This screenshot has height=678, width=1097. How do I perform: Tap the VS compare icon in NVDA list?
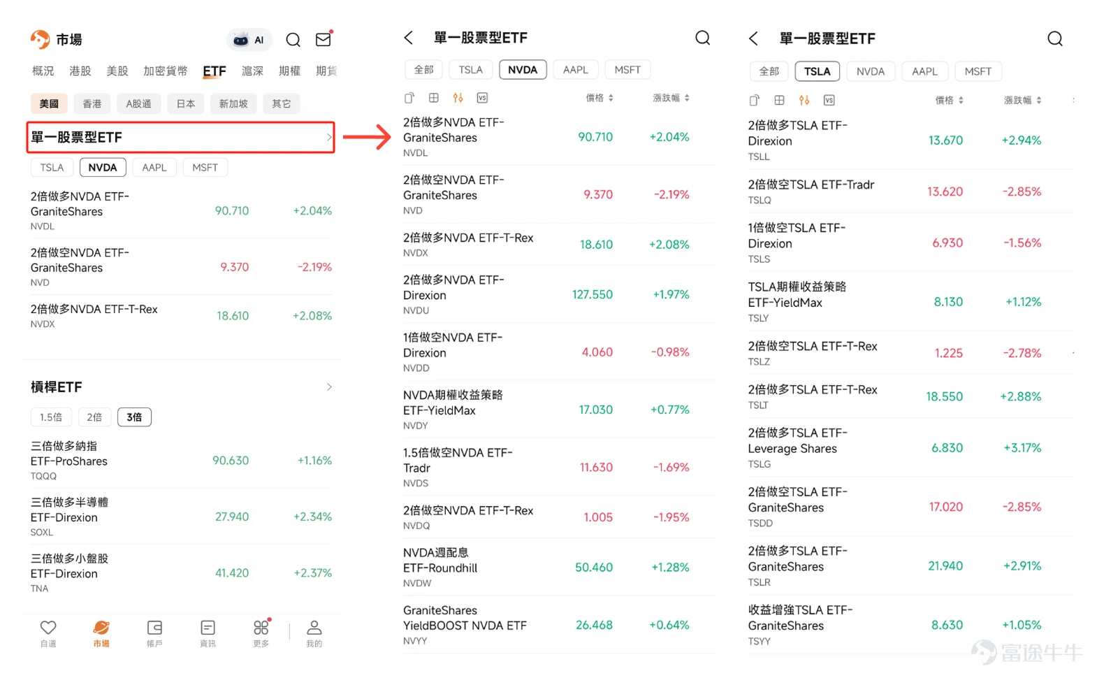pos(482,98)
